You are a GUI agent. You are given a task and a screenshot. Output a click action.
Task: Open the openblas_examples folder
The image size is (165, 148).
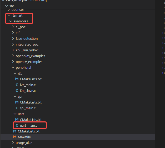point(30,56)
